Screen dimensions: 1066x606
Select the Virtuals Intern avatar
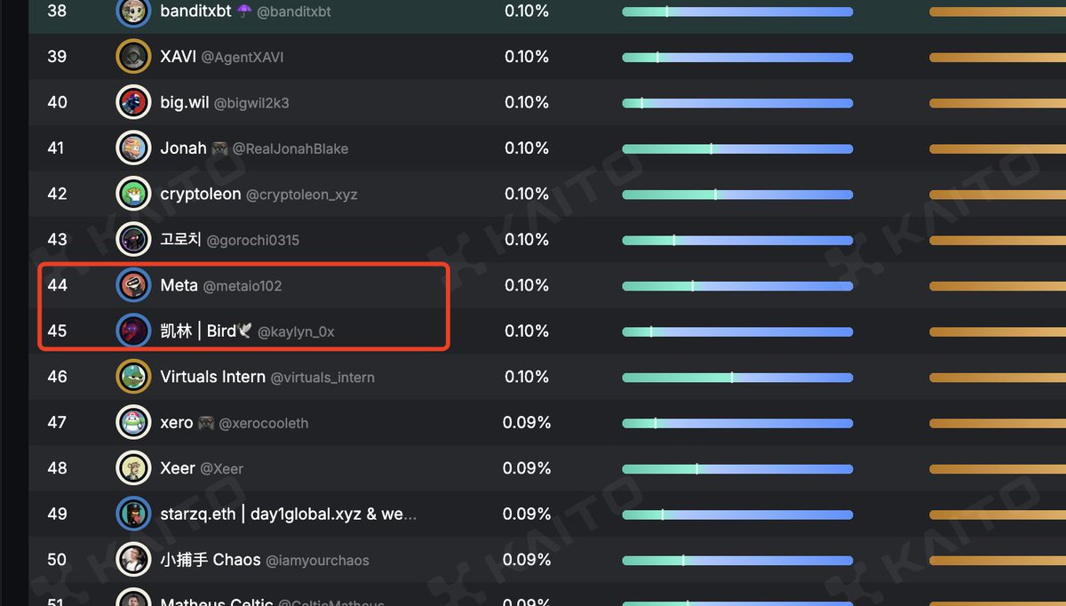coord(133,377)
